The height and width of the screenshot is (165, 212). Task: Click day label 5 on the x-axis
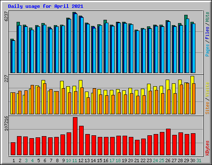pos(39,160)
